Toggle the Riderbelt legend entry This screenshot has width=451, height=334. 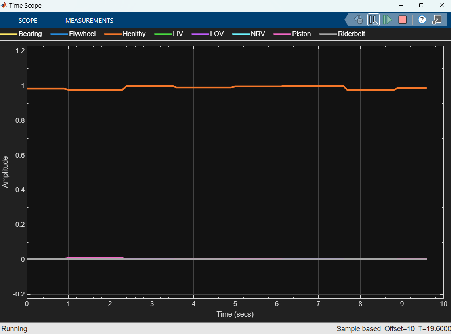[351, 34]
